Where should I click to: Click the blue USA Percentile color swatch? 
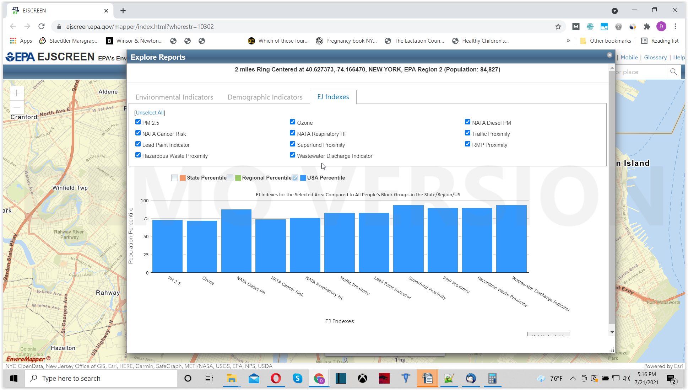(303, 178)
